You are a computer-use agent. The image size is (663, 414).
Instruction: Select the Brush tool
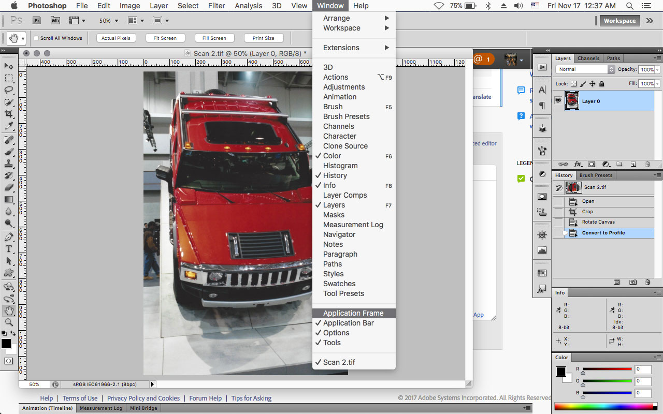(x=9, y=152)
